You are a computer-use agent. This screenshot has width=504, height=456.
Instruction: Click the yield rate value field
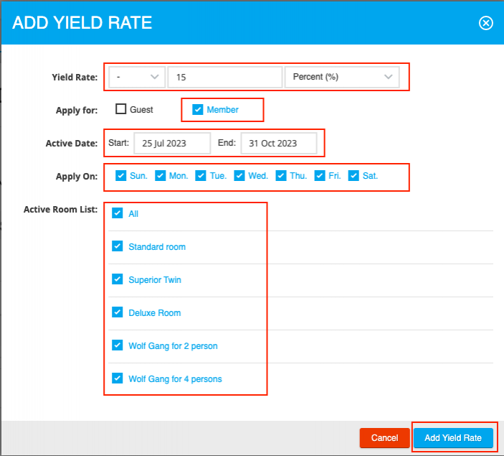tap(224, 78)
